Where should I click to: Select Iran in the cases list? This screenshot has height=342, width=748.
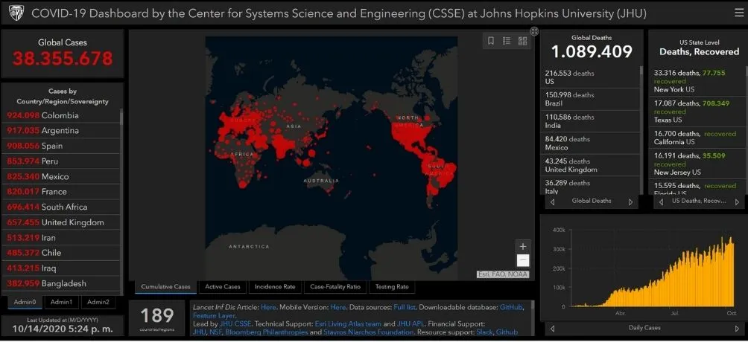pyautogui.click(x=62, y=237)
